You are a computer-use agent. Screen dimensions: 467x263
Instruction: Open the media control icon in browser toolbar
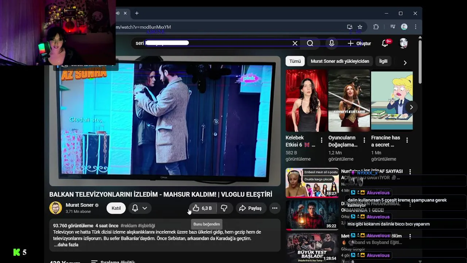point(393,27)
